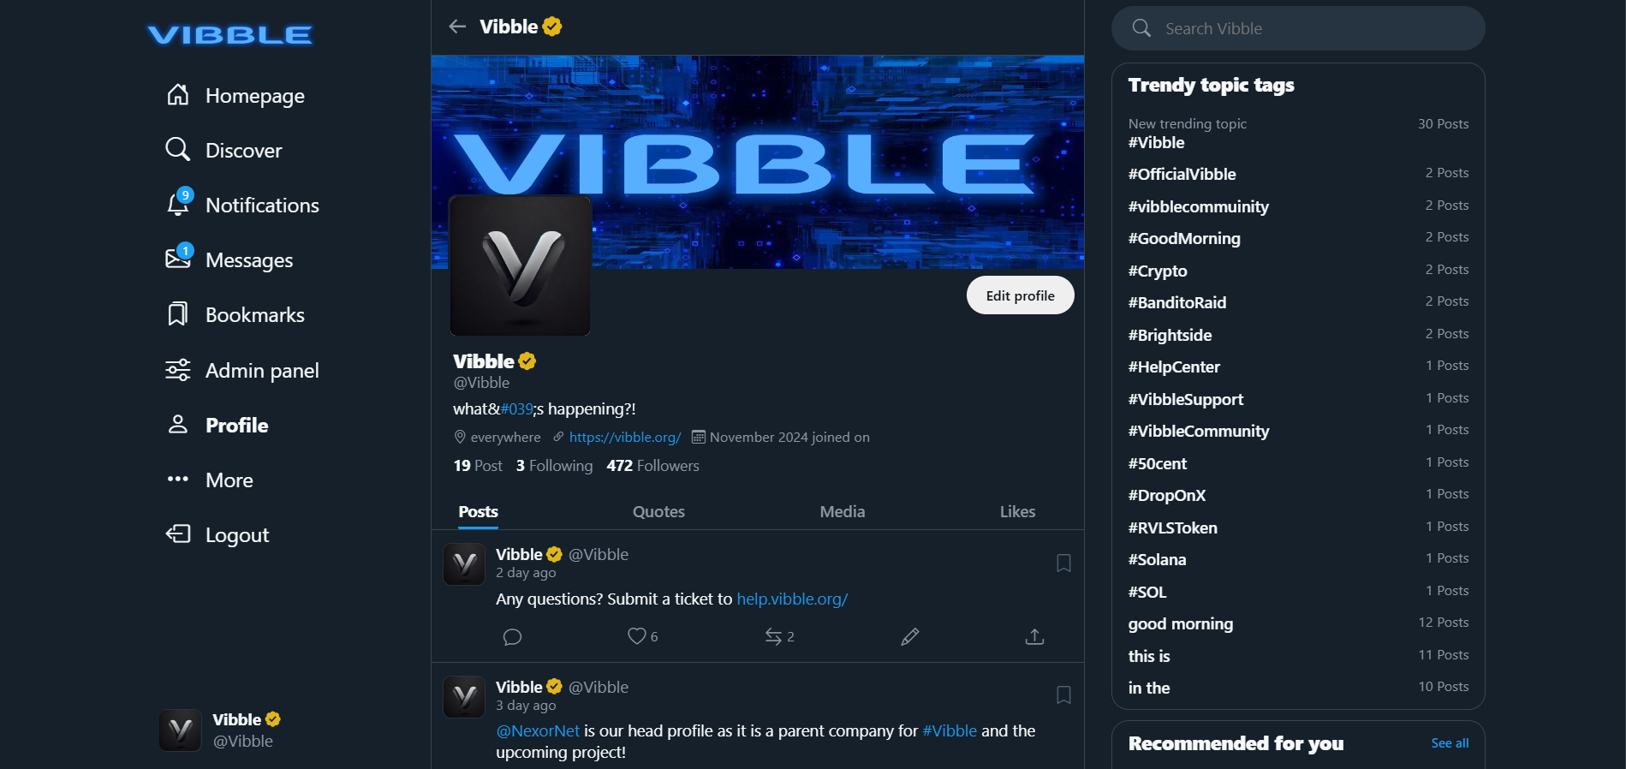This screenshot has height=769, width=1626.
Task: Expand the More menu in sidebar
Action: (x=210, y=480)
